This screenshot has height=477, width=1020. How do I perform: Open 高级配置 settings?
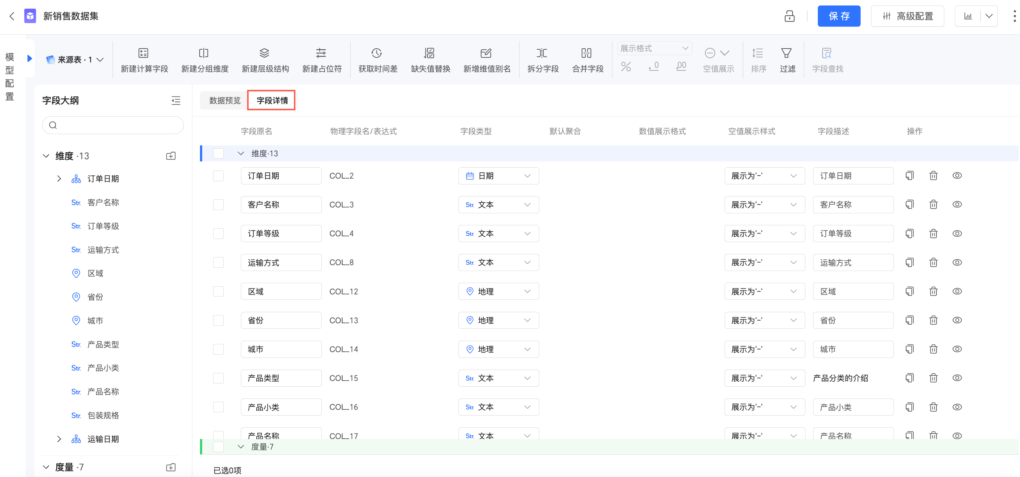point(907,16)
